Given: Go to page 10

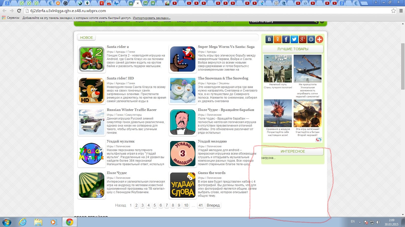Looking at the screenshot, I should click(186, 205).
